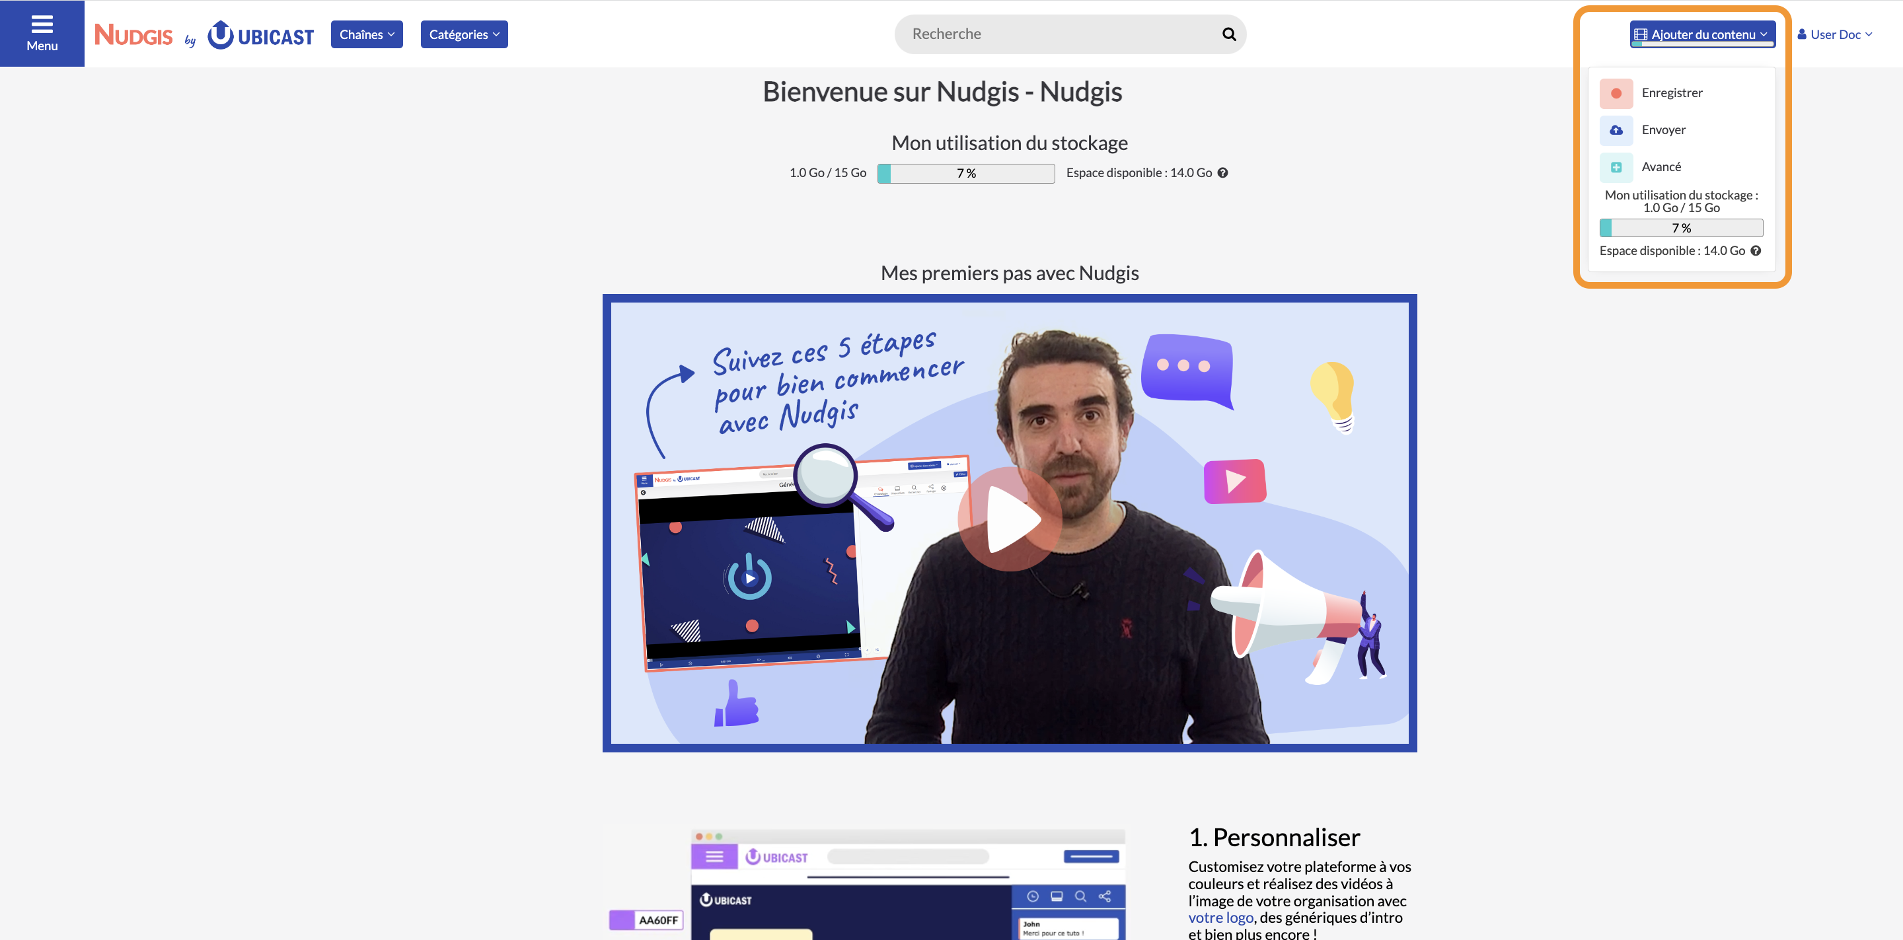Click the Nudgis logo
The width and height of the screenshot is (1903, 940).
[133, 34]
